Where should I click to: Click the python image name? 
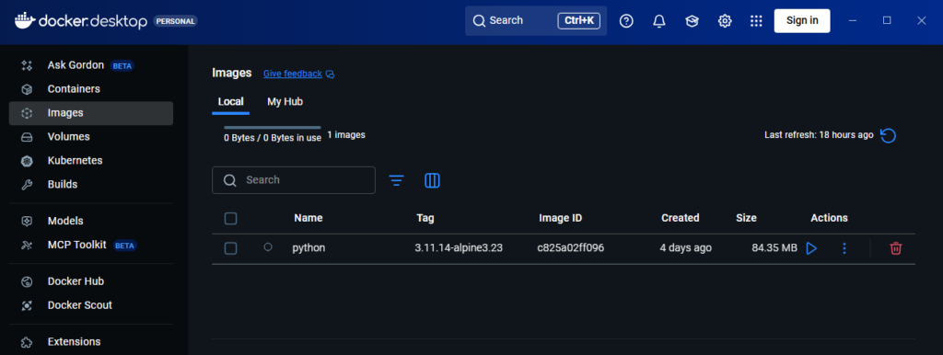309,247
